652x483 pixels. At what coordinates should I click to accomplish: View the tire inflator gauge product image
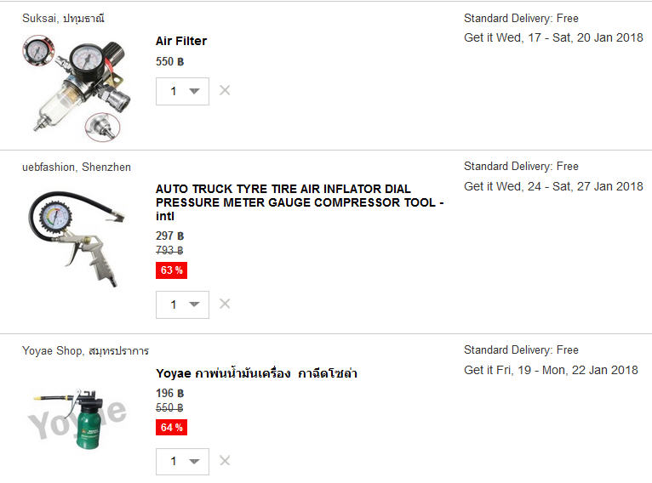77,239
